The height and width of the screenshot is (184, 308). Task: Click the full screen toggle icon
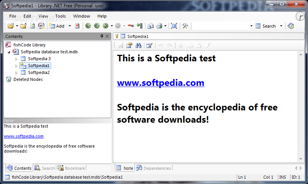click(174, 26)
